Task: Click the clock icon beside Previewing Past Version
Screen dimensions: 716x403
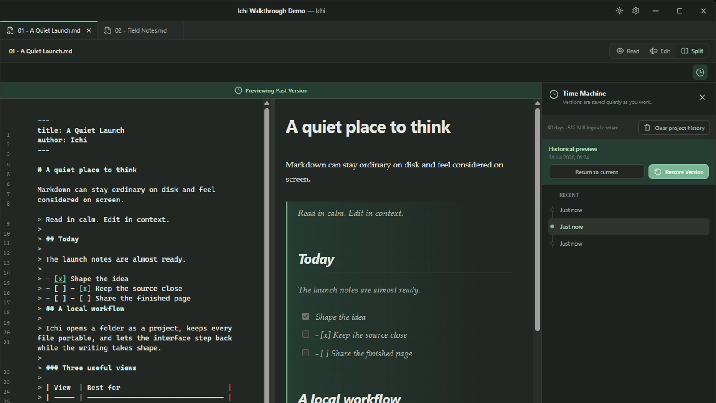Action: (239, 90)
